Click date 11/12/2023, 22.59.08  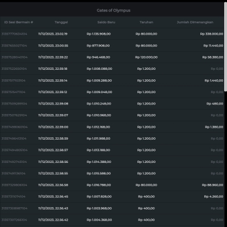[53, 104]
